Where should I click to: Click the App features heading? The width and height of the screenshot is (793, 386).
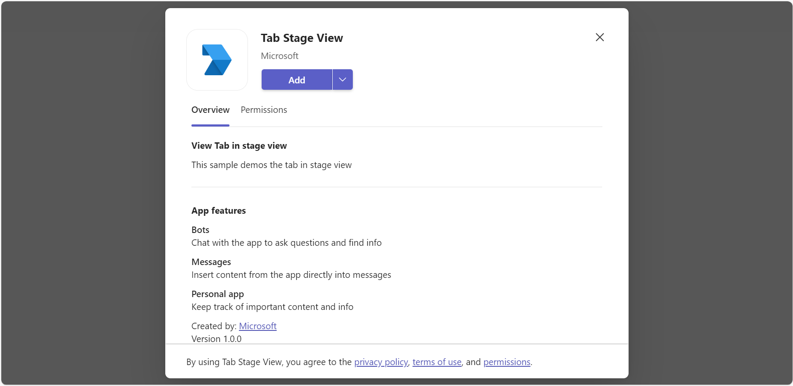pyautogui.click(x=218, y=211)
